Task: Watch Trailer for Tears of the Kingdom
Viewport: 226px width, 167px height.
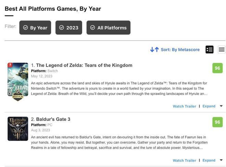Action: 184,106
